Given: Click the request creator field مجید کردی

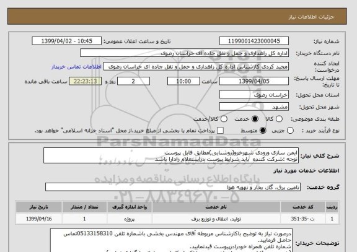Looking at the screenshot, I should point(196,67).
